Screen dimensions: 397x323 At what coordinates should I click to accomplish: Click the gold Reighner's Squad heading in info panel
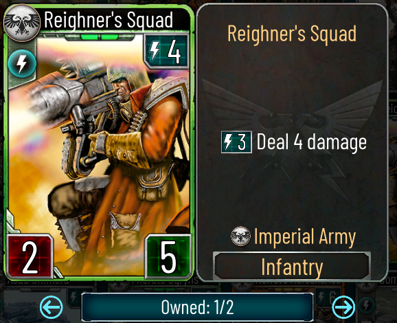[292, 34]
